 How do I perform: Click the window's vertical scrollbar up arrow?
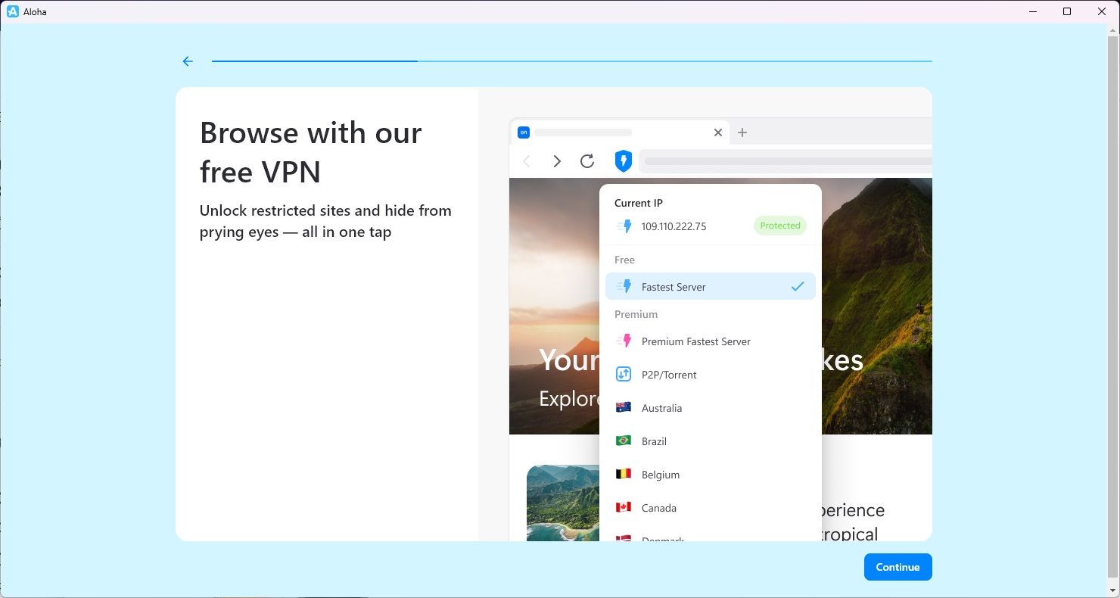(1112, 29)
